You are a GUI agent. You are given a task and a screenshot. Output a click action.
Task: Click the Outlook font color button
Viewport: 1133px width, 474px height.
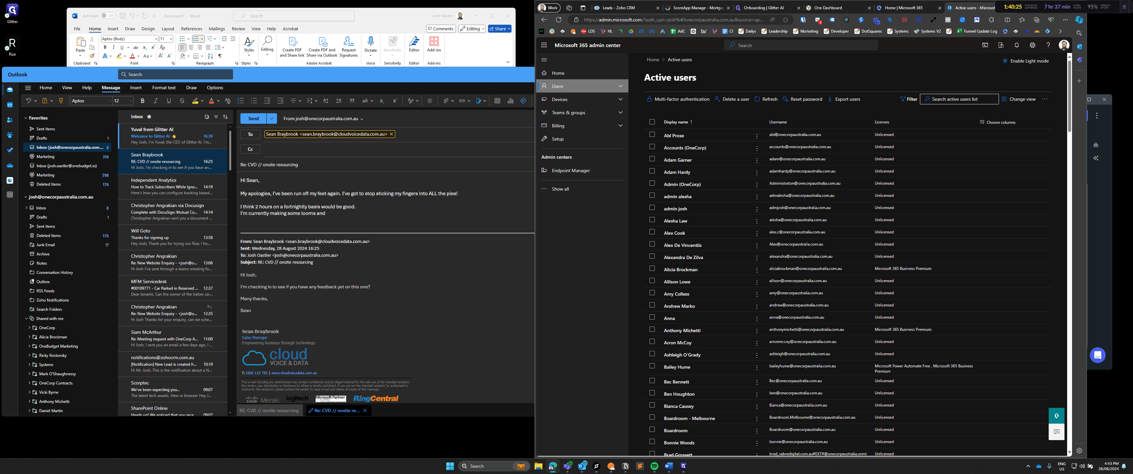(211, 101)
